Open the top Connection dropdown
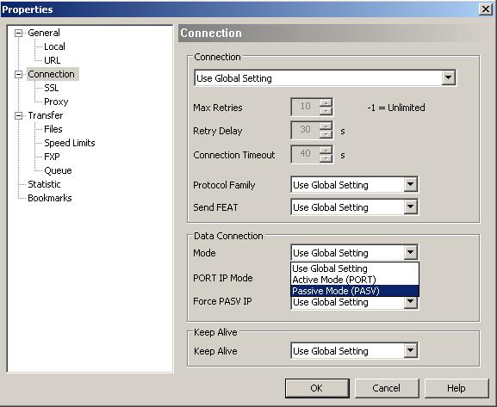Image resolution: width=497 pixels, height=407 pixels. tap(448, 77)
